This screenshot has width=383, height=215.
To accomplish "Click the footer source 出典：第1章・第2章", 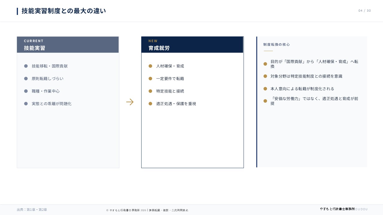I will [x=32, y=210].
